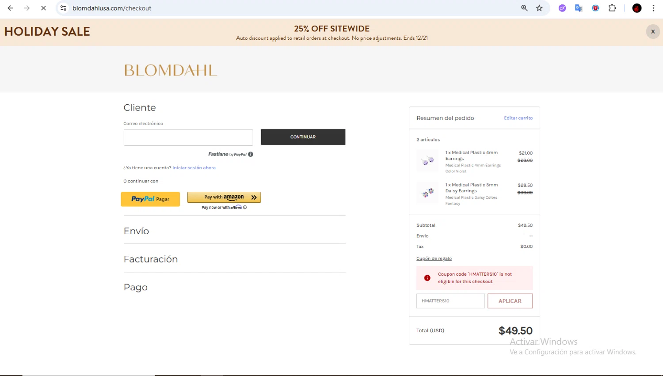The height and width of the screenshot is (376, 663).
Task: Toggle the Cupón de regalo link
Action: click(x=434, y=258)
